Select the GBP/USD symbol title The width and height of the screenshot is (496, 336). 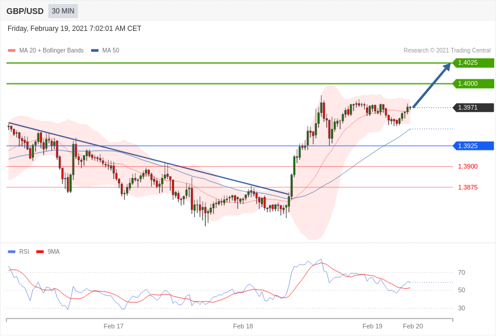(25, 11)
